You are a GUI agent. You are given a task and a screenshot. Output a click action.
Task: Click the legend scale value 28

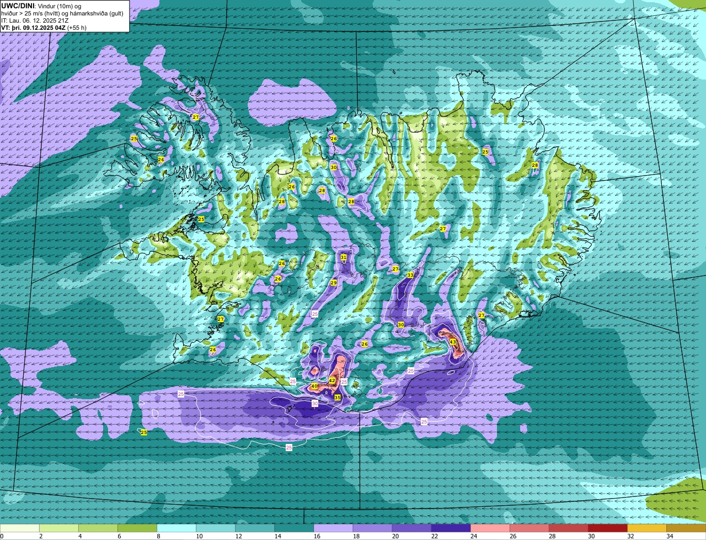pos(551,536)
